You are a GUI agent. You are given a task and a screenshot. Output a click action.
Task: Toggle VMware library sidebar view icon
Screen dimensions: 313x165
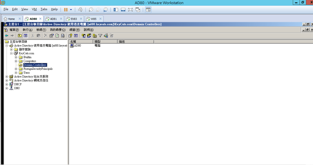coord(116,10)
